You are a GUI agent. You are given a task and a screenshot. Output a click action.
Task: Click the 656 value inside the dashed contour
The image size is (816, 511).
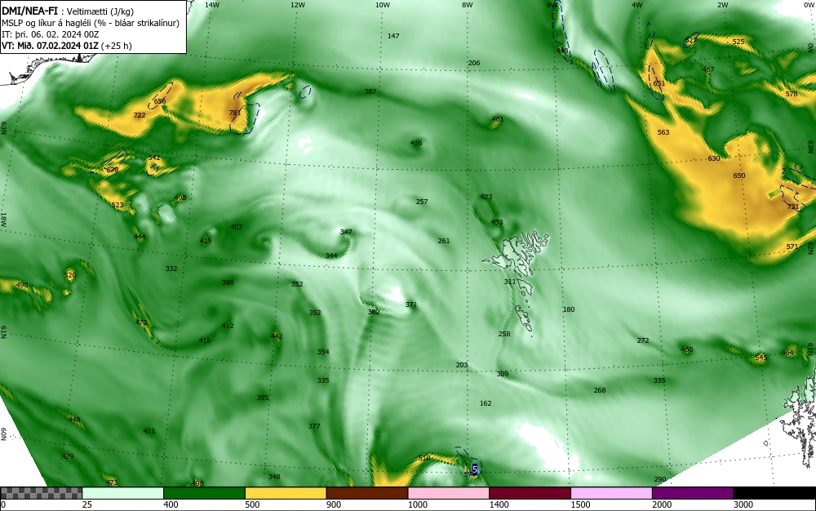160,101
